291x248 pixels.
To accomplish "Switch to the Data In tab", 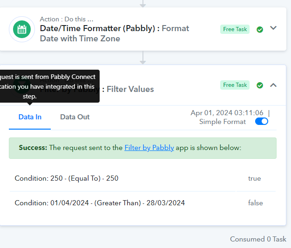I will pyautogui.click(x=30, y=117).
